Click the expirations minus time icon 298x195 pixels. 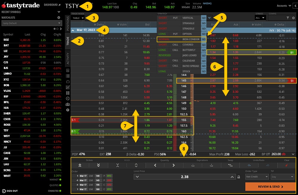click(193, 165)
